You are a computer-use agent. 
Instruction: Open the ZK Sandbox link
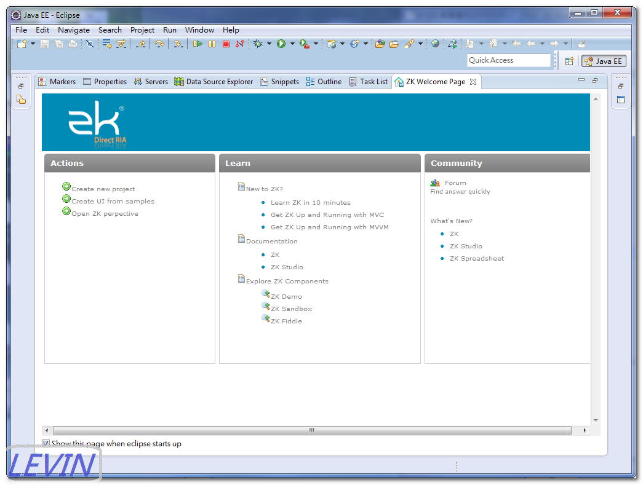pos(291,309)
